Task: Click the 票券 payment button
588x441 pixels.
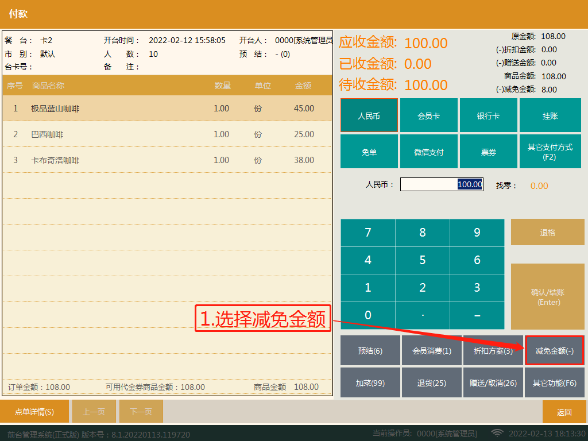Action: 488,152
